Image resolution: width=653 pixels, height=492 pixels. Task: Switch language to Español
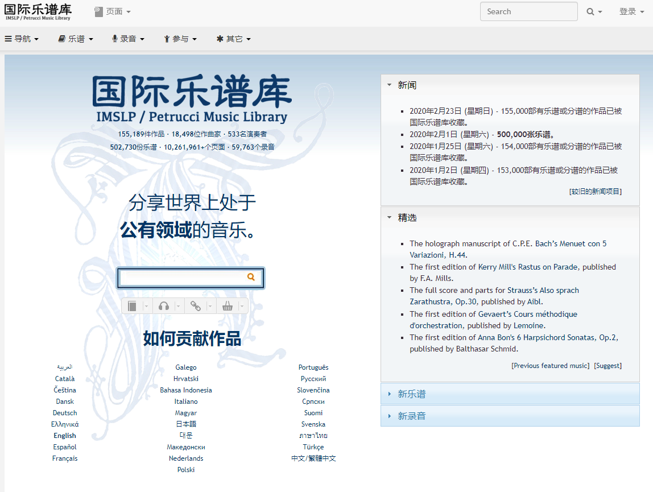pos(65,446)
